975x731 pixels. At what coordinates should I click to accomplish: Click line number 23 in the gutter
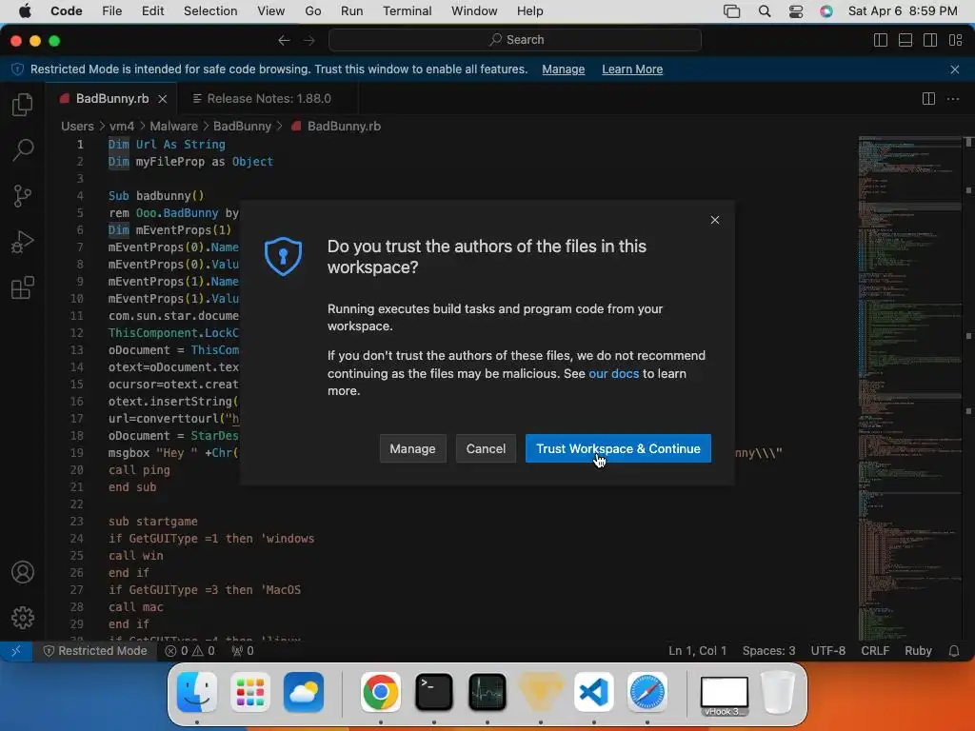[76, 522]
